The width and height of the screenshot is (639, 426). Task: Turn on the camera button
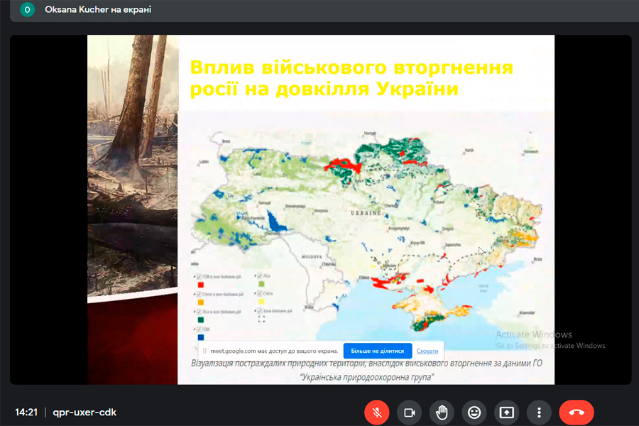(410, 413)
